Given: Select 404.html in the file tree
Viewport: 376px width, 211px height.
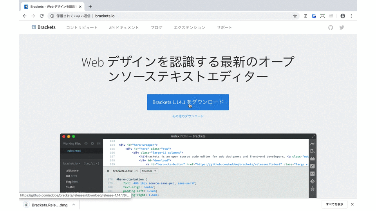Looking at the screenshot, I should tap(71, 176).
